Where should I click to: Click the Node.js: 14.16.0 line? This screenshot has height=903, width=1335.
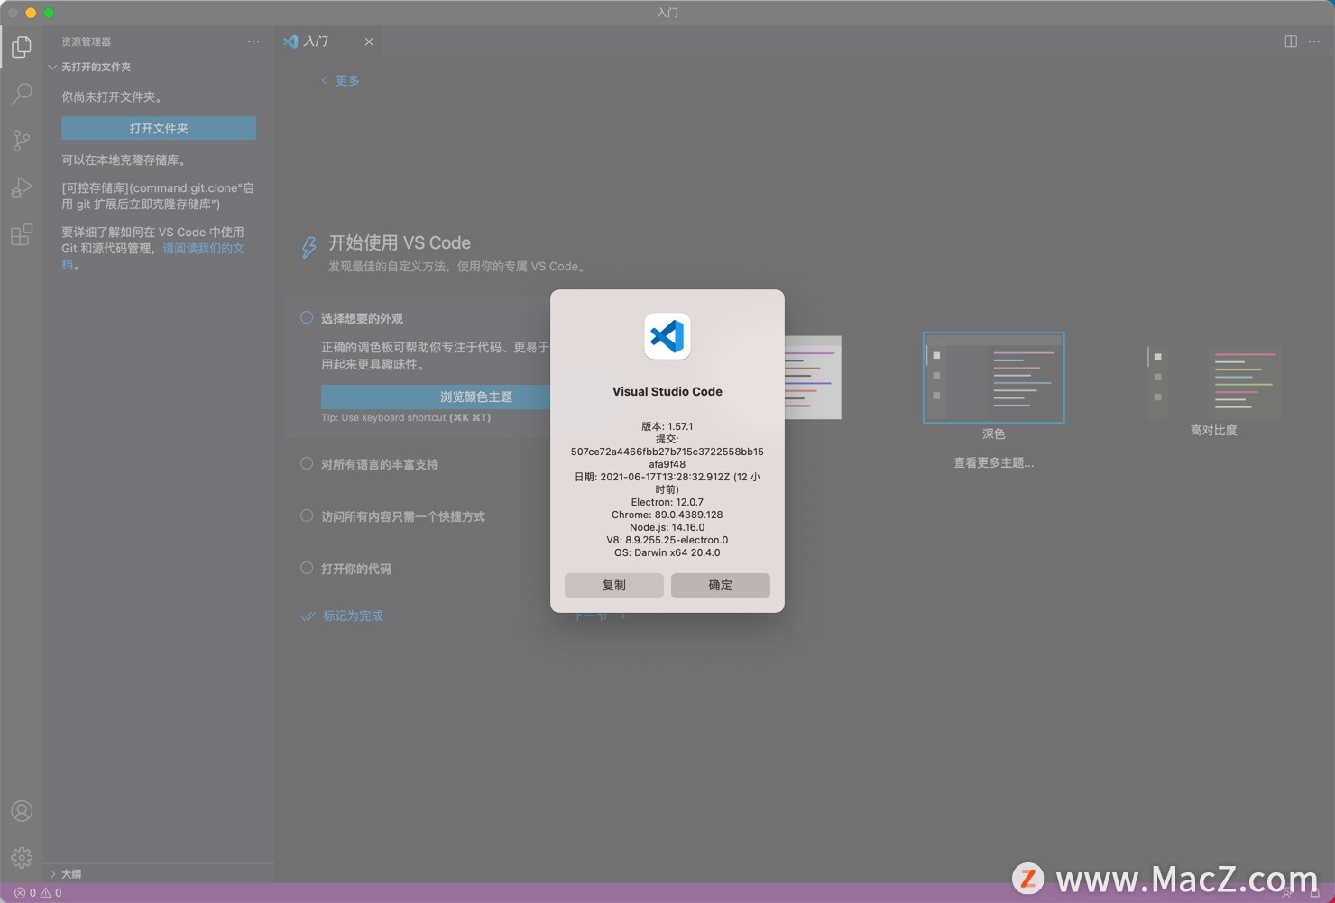coord(667,527)
